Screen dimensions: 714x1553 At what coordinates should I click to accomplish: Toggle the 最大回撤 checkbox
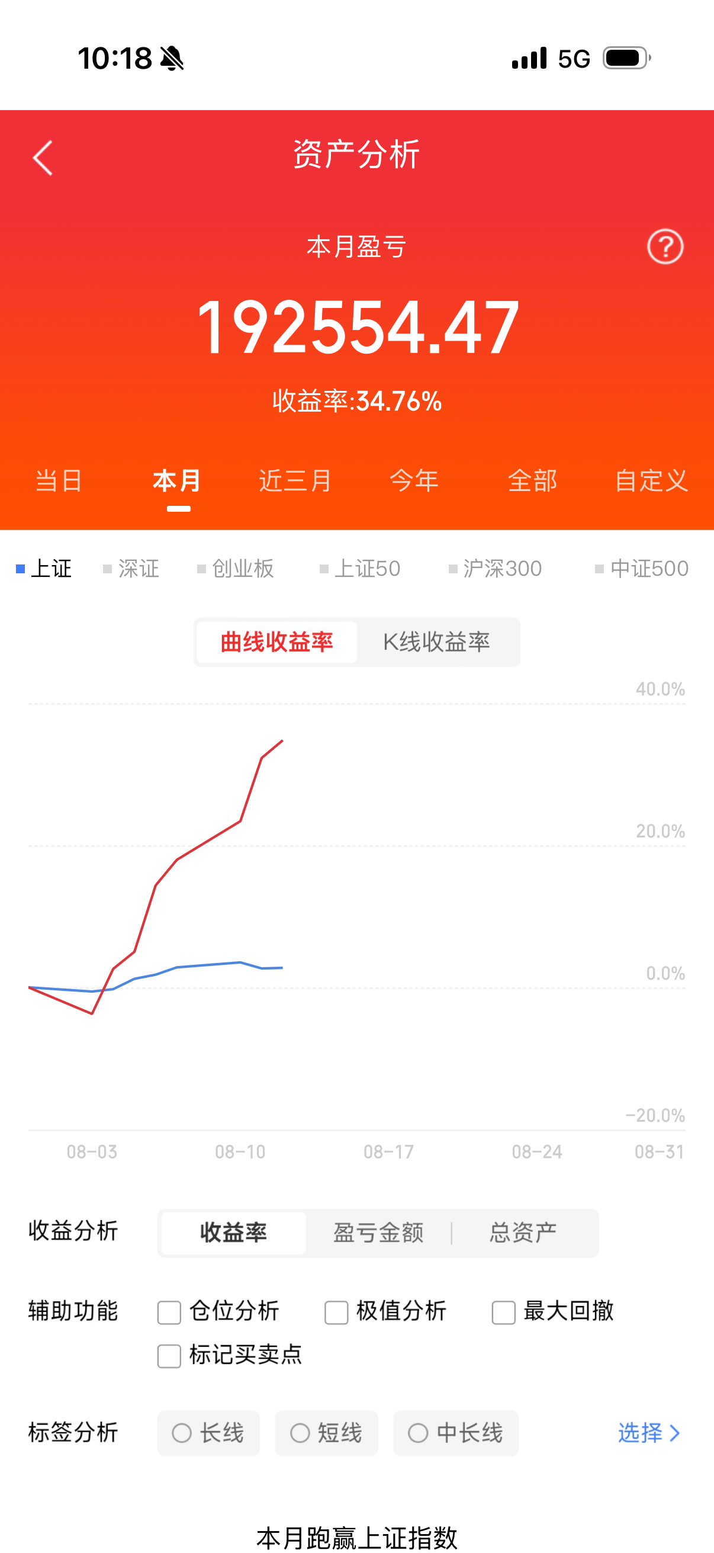pyautogui.click(x=504, y=1313)
